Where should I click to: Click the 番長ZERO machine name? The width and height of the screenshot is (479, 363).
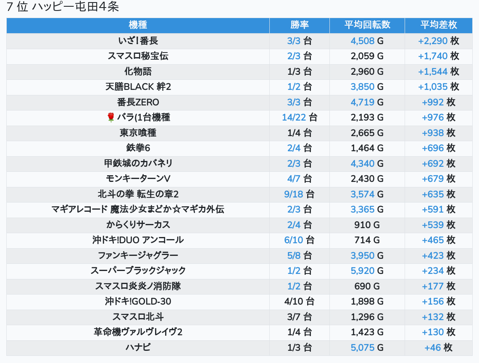(x=138, y=102)
